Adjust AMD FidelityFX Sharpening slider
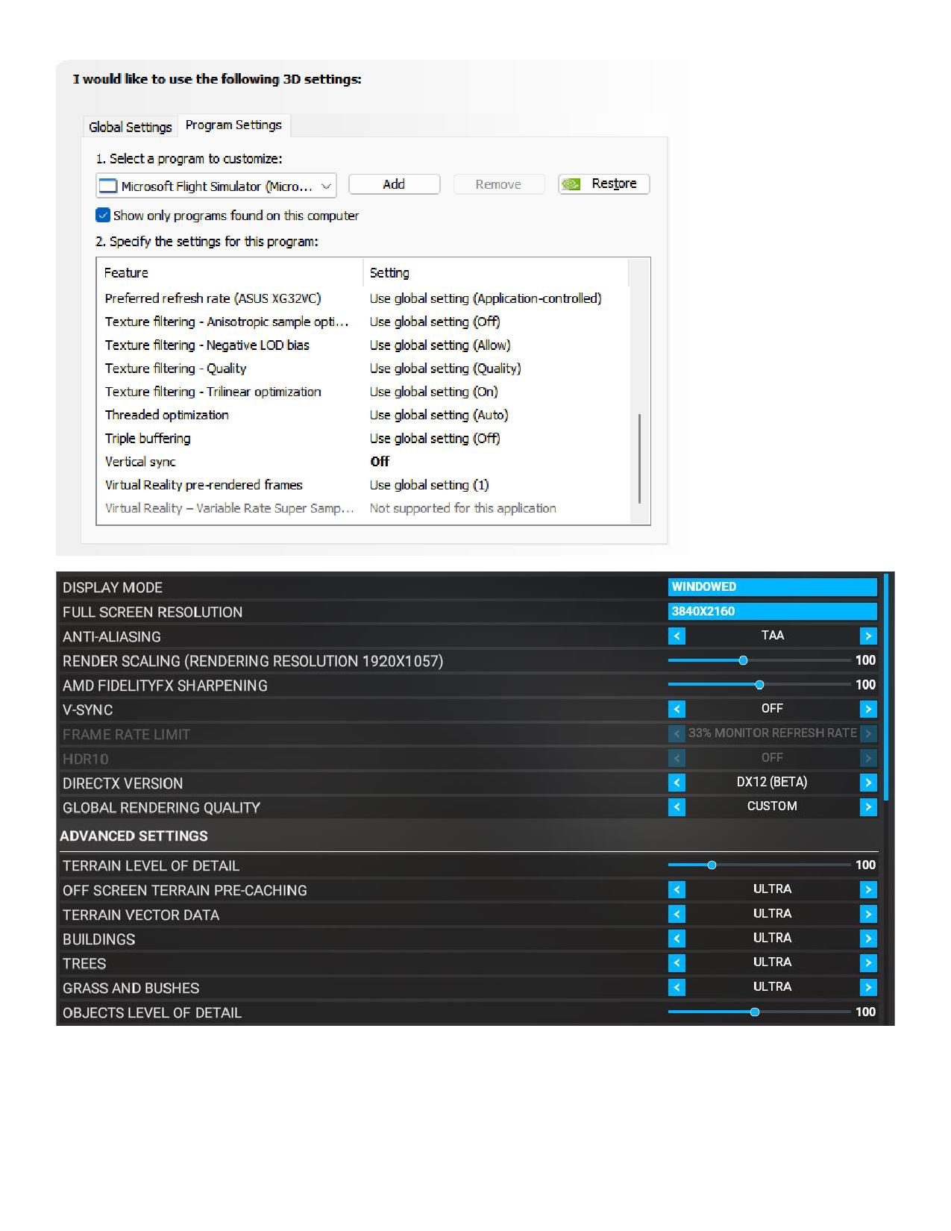Image resolution: width=951 pixels, height=1231 pixels. (759, 685)
